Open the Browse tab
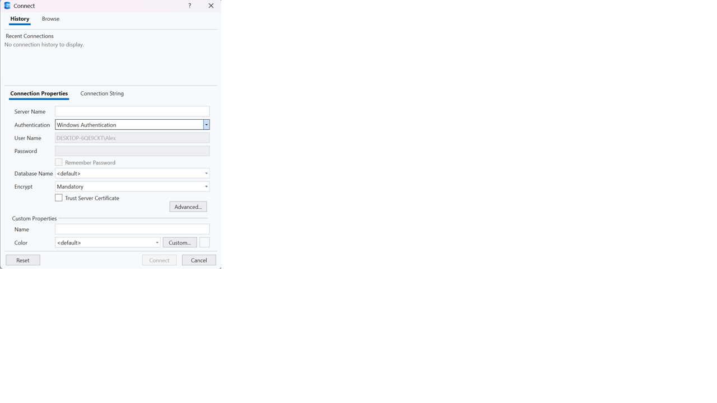Screen dimensions: 717x403 (50, 19)
